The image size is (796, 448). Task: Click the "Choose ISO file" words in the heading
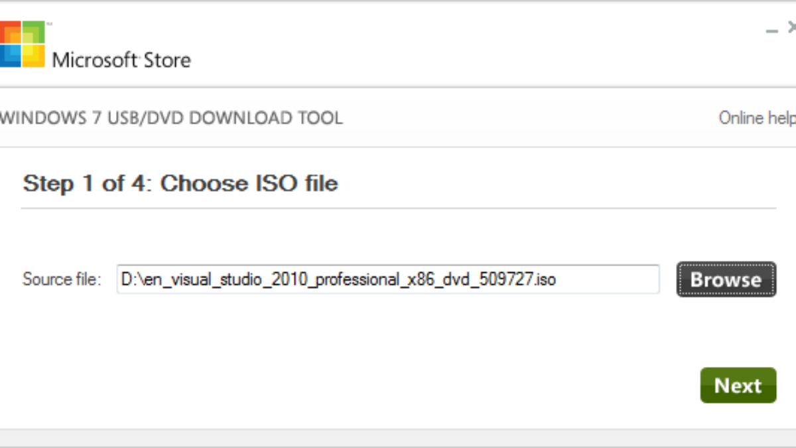(249, 183)
